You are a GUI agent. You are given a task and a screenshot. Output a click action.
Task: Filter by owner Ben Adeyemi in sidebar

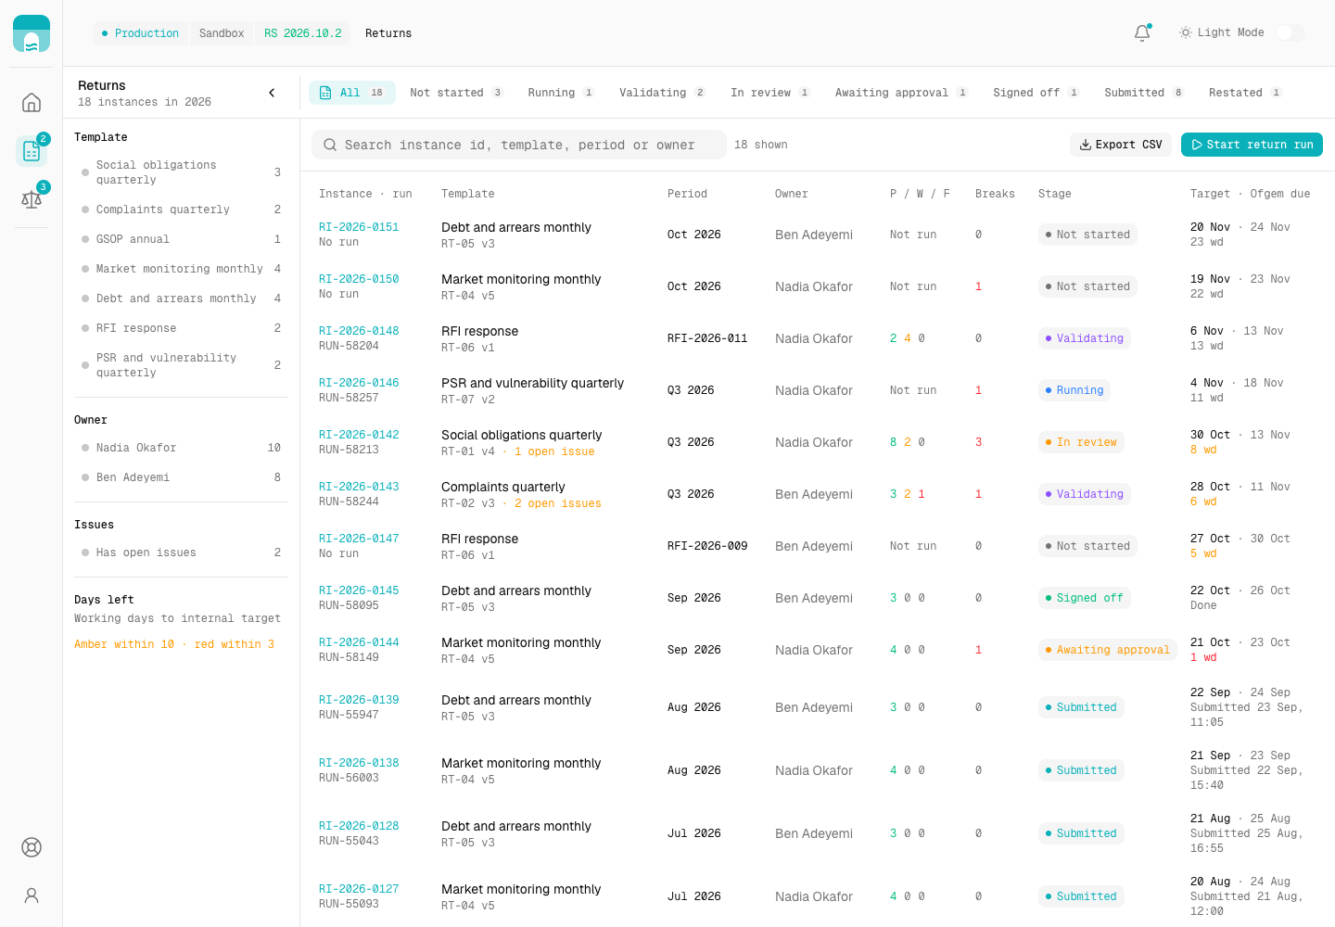point(181,477)
